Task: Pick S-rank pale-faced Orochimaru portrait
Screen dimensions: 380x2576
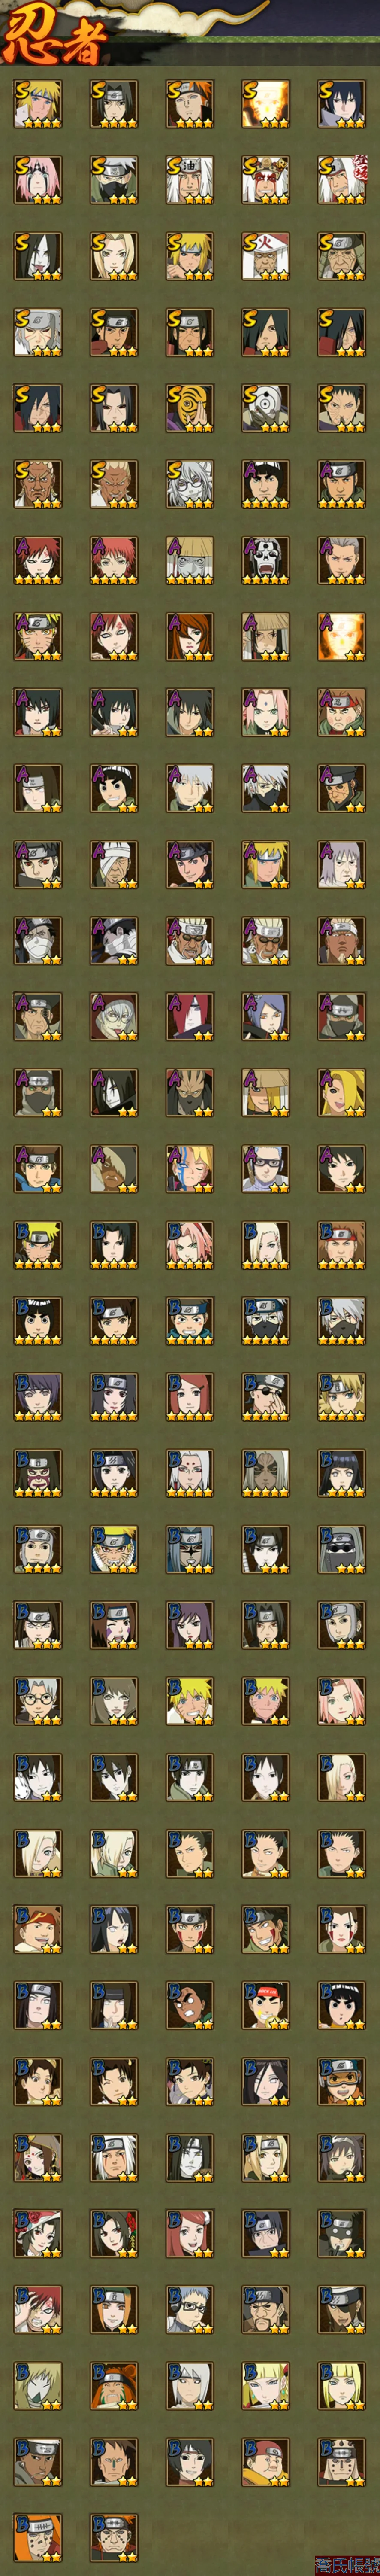Action: pyautogui.click(x=37, y=256)
